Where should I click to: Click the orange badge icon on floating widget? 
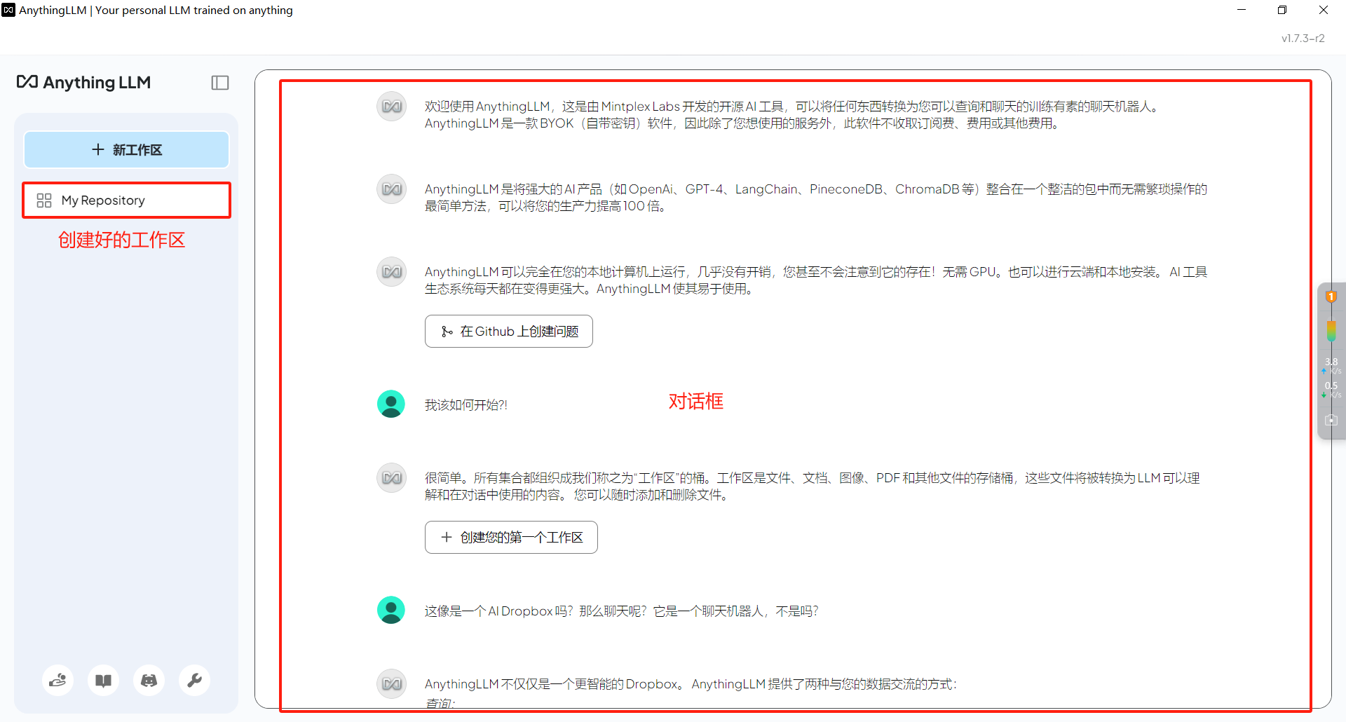[x=1331, y=297]
